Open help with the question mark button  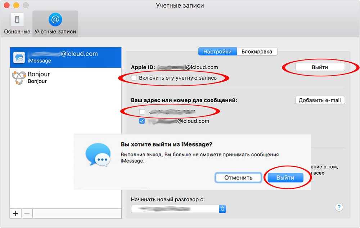tap(339, 207)
